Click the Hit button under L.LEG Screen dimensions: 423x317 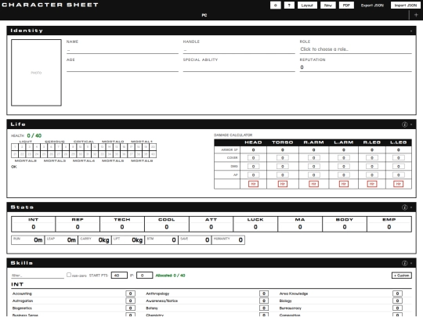398,184
